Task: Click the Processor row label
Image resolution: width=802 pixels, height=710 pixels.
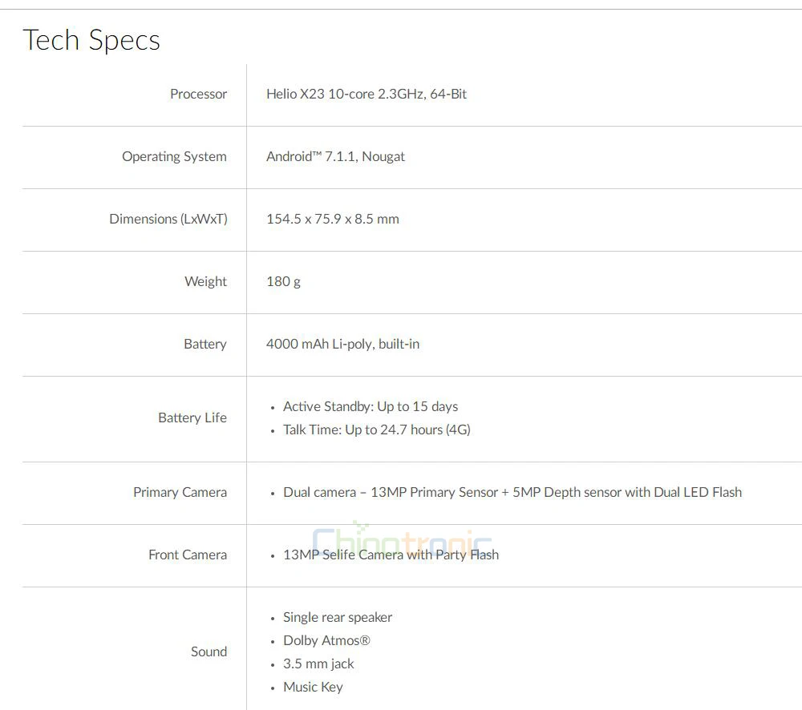Action: pos(198,94)
